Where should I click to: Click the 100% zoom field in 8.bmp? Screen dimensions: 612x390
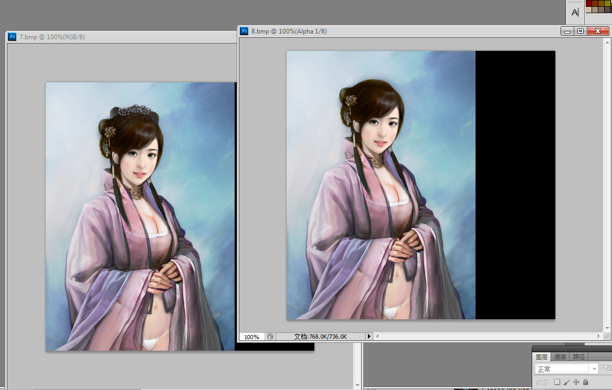pyautogui.click(x=252, y=337)
